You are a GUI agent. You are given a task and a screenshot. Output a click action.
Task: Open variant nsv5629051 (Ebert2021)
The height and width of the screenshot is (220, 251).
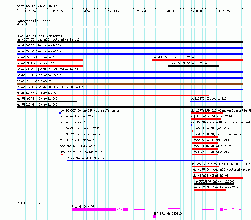[78, 116]
